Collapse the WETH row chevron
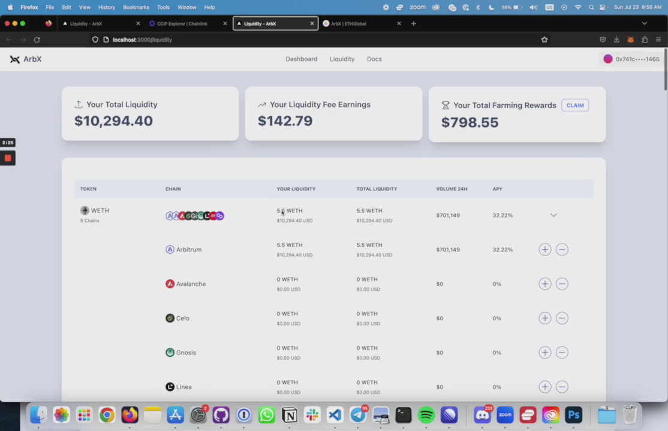The height and width of the screenshot is (431, 668). [x=553, y=215]
